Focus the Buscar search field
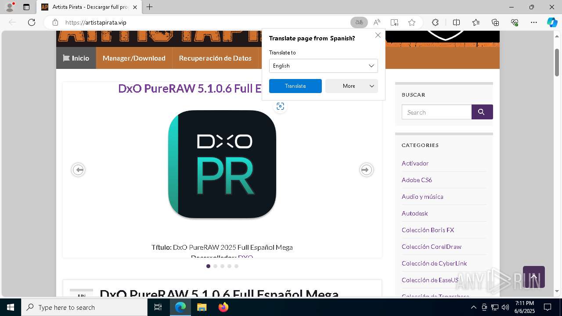The image size is (562, 316). (436, 112)
